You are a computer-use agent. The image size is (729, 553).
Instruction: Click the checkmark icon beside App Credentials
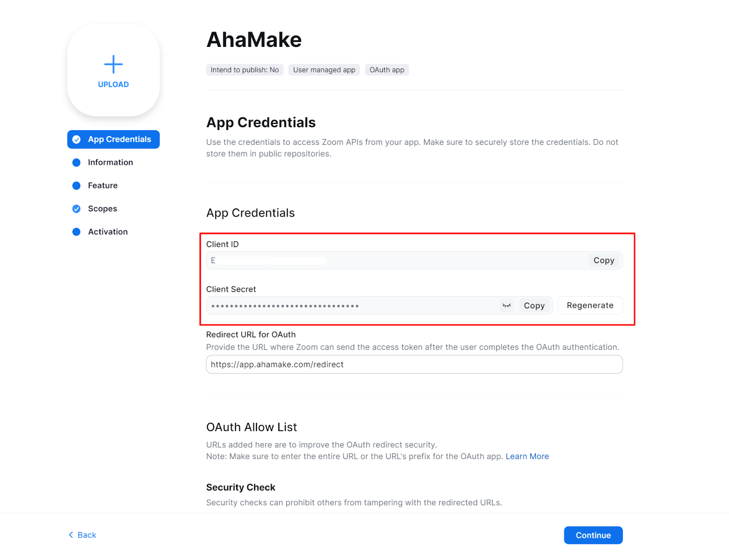(77, 139)
